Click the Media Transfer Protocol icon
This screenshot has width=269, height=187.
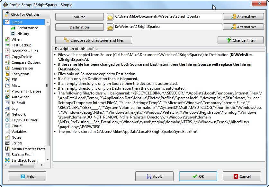coord(7,149)
